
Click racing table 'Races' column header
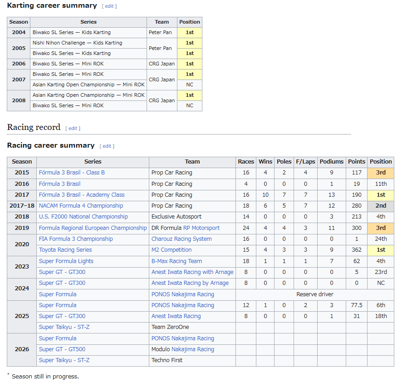[x=246, y=162]
